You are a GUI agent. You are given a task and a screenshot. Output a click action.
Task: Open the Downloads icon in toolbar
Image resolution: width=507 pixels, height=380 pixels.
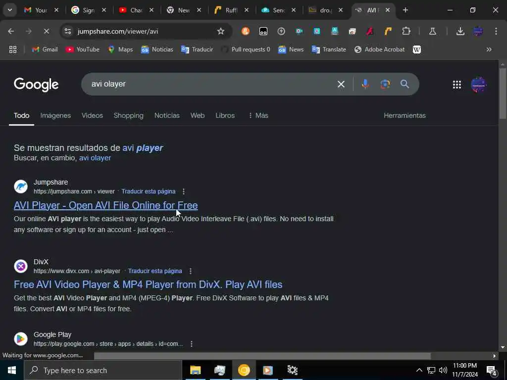pos(460,31)
